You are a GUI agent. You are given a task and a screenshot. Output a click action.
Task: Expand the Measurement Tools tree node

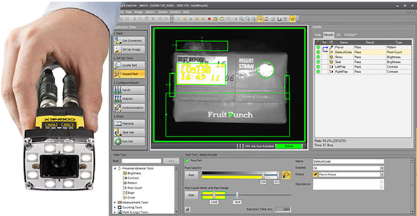point(115,202)
